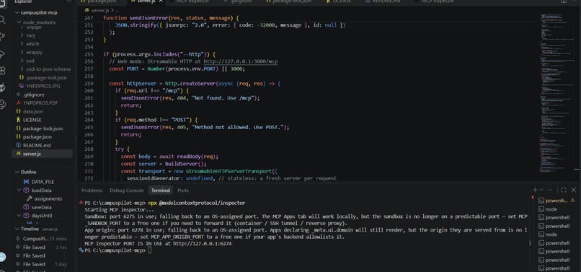581x272 pixels.
Task: Expand the zod folder
Action: [22, 61]
